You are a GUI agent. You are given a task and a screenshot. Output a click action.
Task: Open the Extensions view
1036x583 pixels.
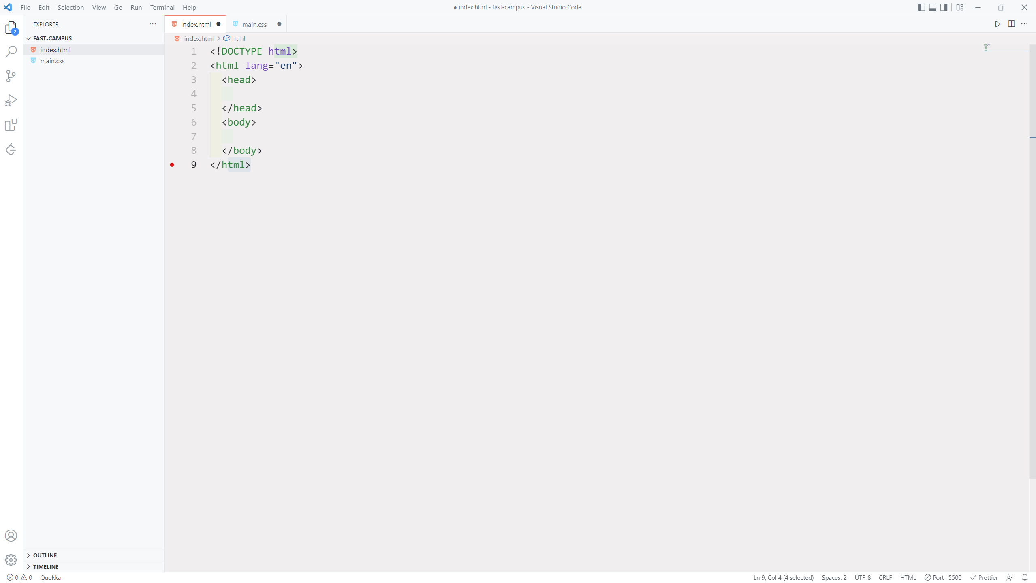click(11, 125)
